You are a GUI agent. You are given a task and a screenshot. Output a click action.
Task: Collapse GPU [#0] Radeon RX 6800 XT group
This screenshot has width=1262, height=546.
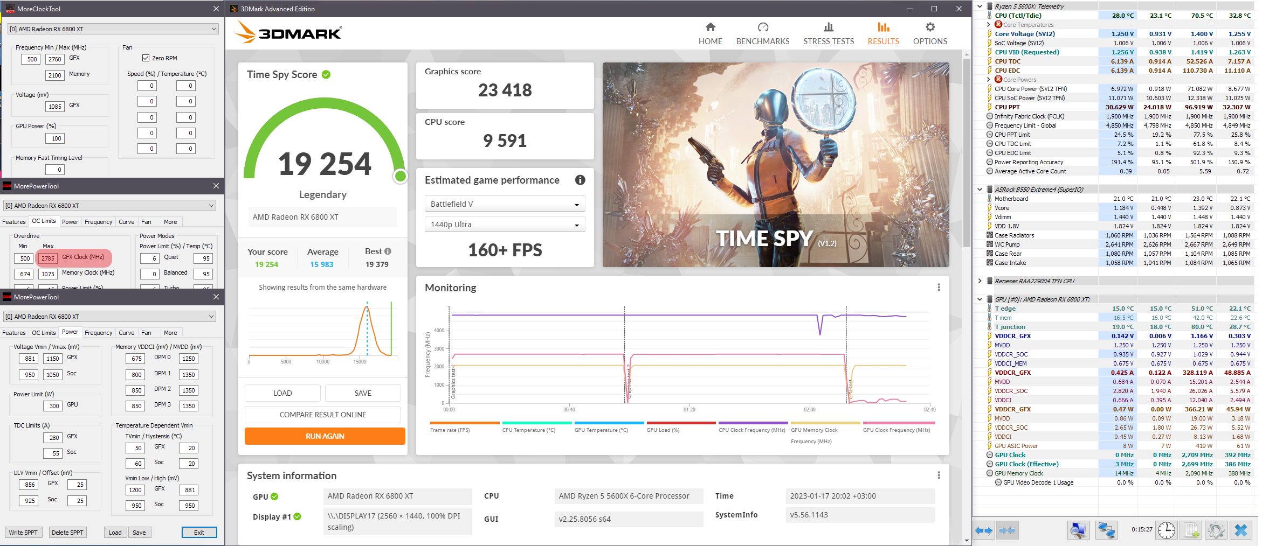pos(980,299)
